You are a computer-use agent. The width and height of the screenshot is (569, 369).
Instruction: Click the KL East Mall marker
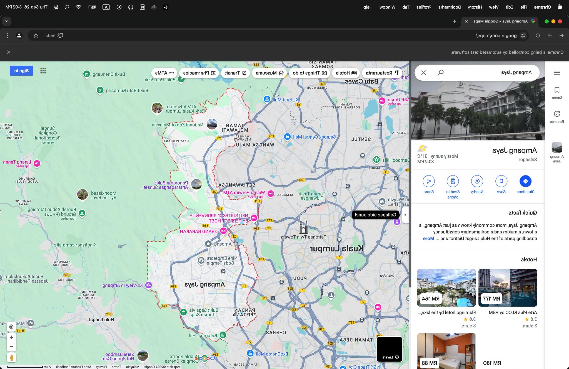267,99
